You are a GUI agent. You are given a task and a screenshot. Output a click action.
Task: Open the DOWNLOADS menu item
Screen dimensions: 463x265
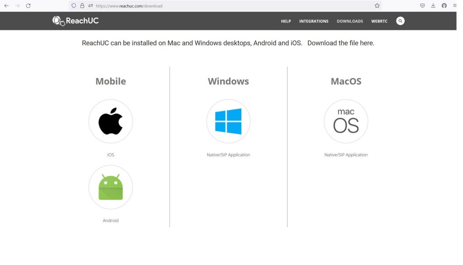350,21
